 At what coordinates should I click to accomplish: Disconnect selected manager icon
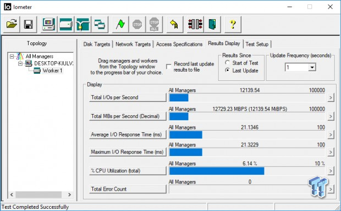pyautogui.click(x=195, y=24)
